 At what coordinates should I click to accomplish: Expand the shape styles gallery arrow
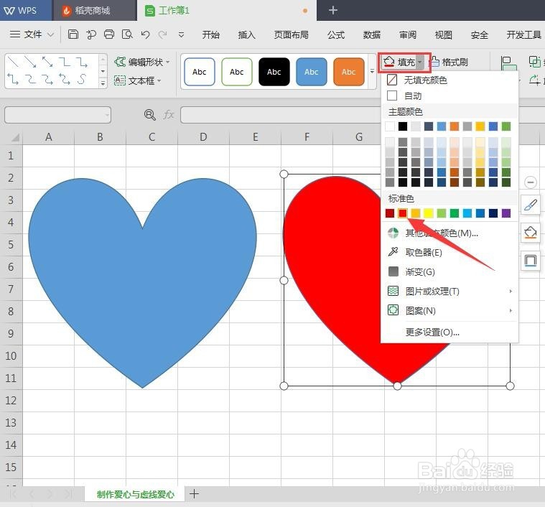pyautogui.click(x=372, y=71)
